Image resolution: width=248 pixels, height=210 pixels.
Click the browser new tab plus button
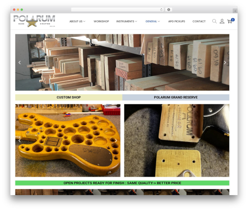(x=235, y=11)
